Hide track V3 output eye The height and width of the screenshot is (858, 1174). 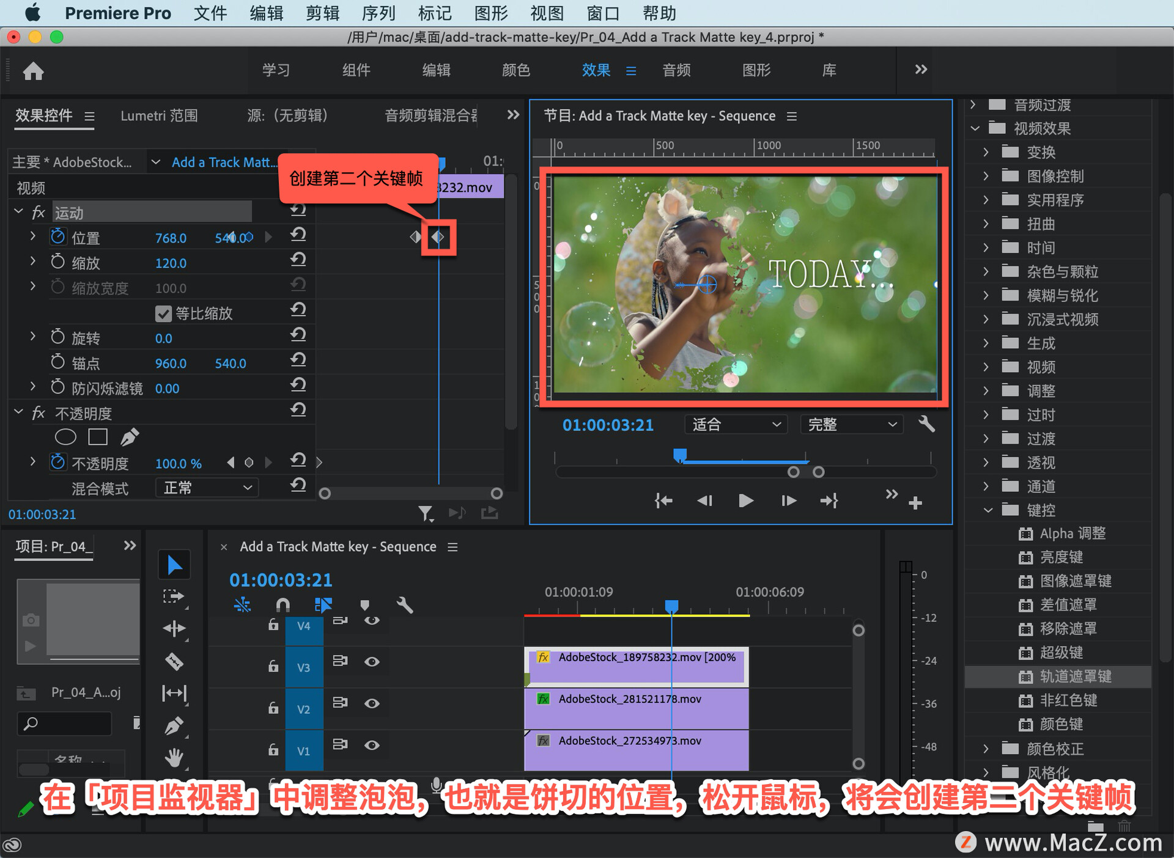372,662
